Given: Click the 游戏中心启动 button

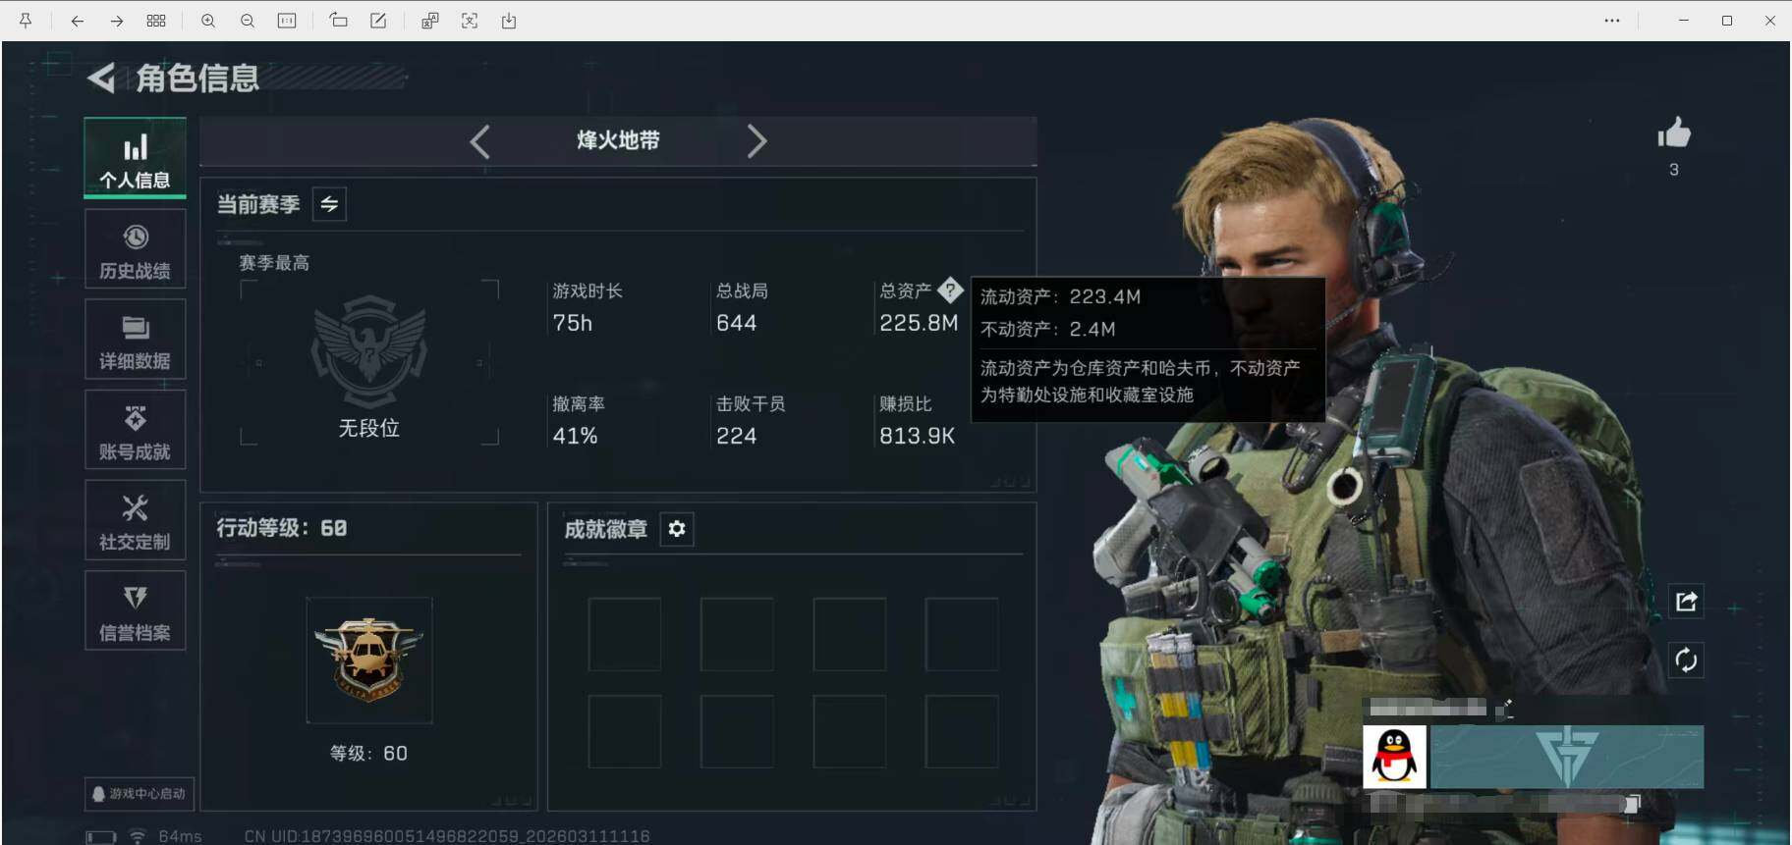Looking at the screenshot, I should point(139,793).
